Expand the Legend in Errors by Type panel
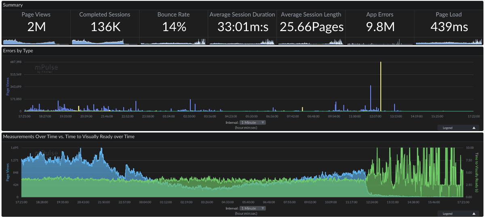 tap(458, 128)
